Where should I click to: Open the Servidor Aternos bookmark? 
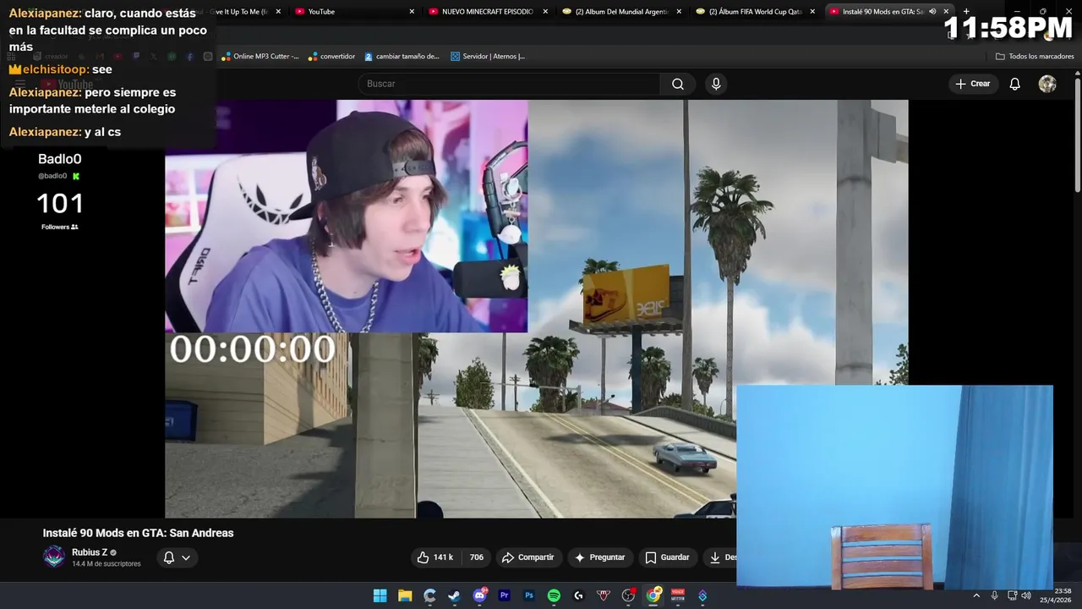pos(488,57)
